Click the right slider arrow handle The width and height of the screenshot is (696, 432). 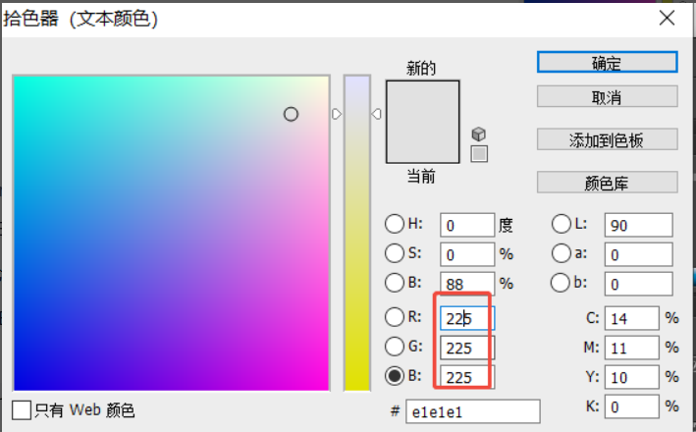(376, 114)
